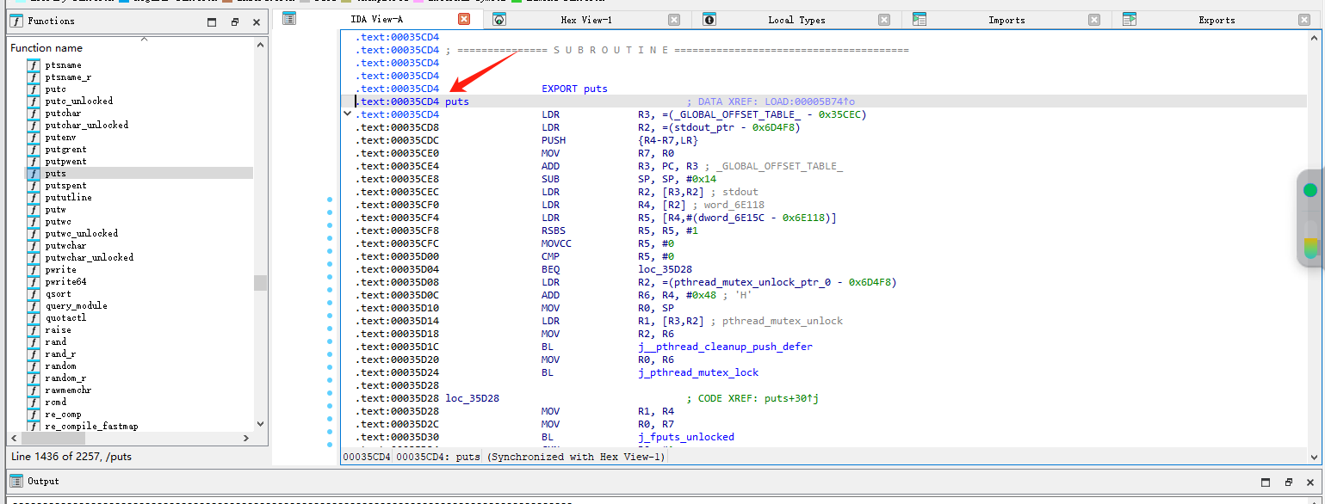
Task: Click the function icon beside qsort
Action: point(34,294)
